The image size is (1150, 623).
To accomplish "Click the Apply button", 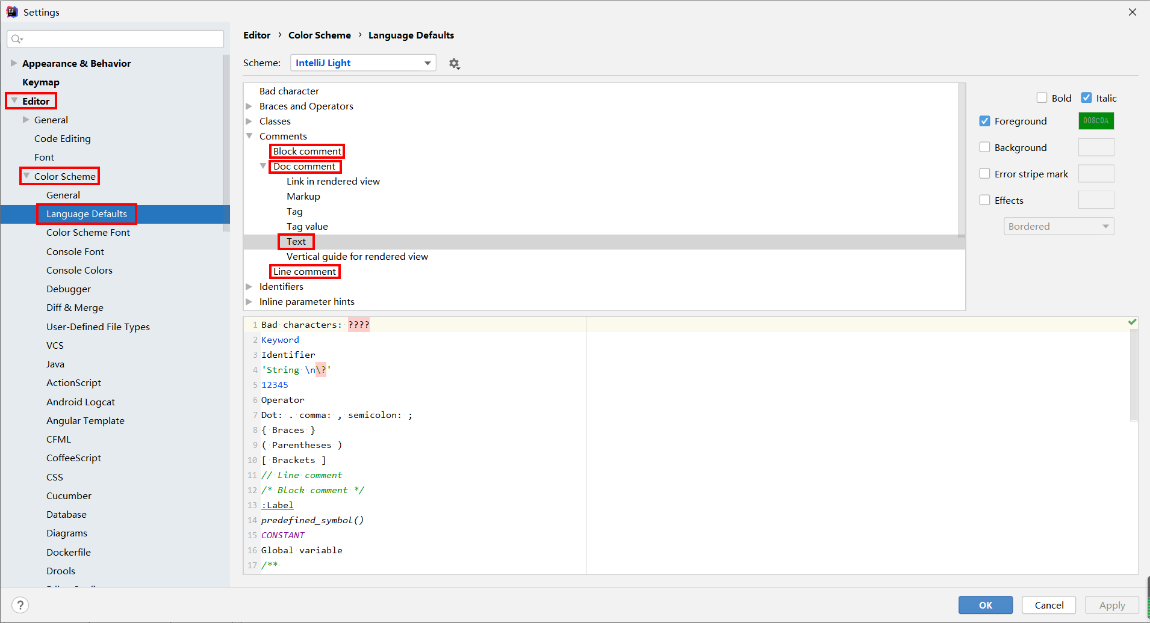I will (1112, 605).
